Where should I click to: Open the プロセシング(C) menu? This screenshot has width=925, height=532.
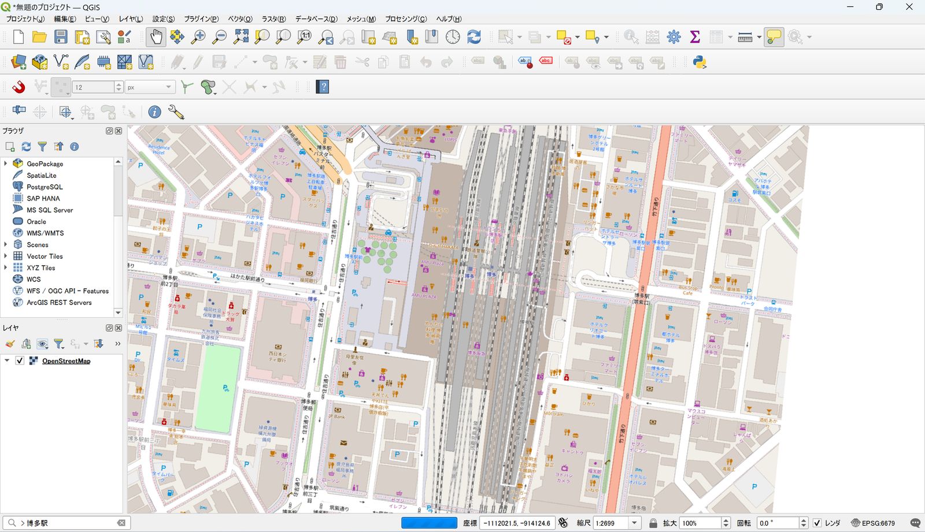406,19
